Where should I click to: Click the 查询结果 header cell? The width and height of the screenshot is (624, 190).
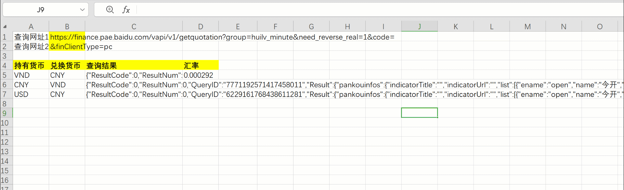[x=134, y=66]
